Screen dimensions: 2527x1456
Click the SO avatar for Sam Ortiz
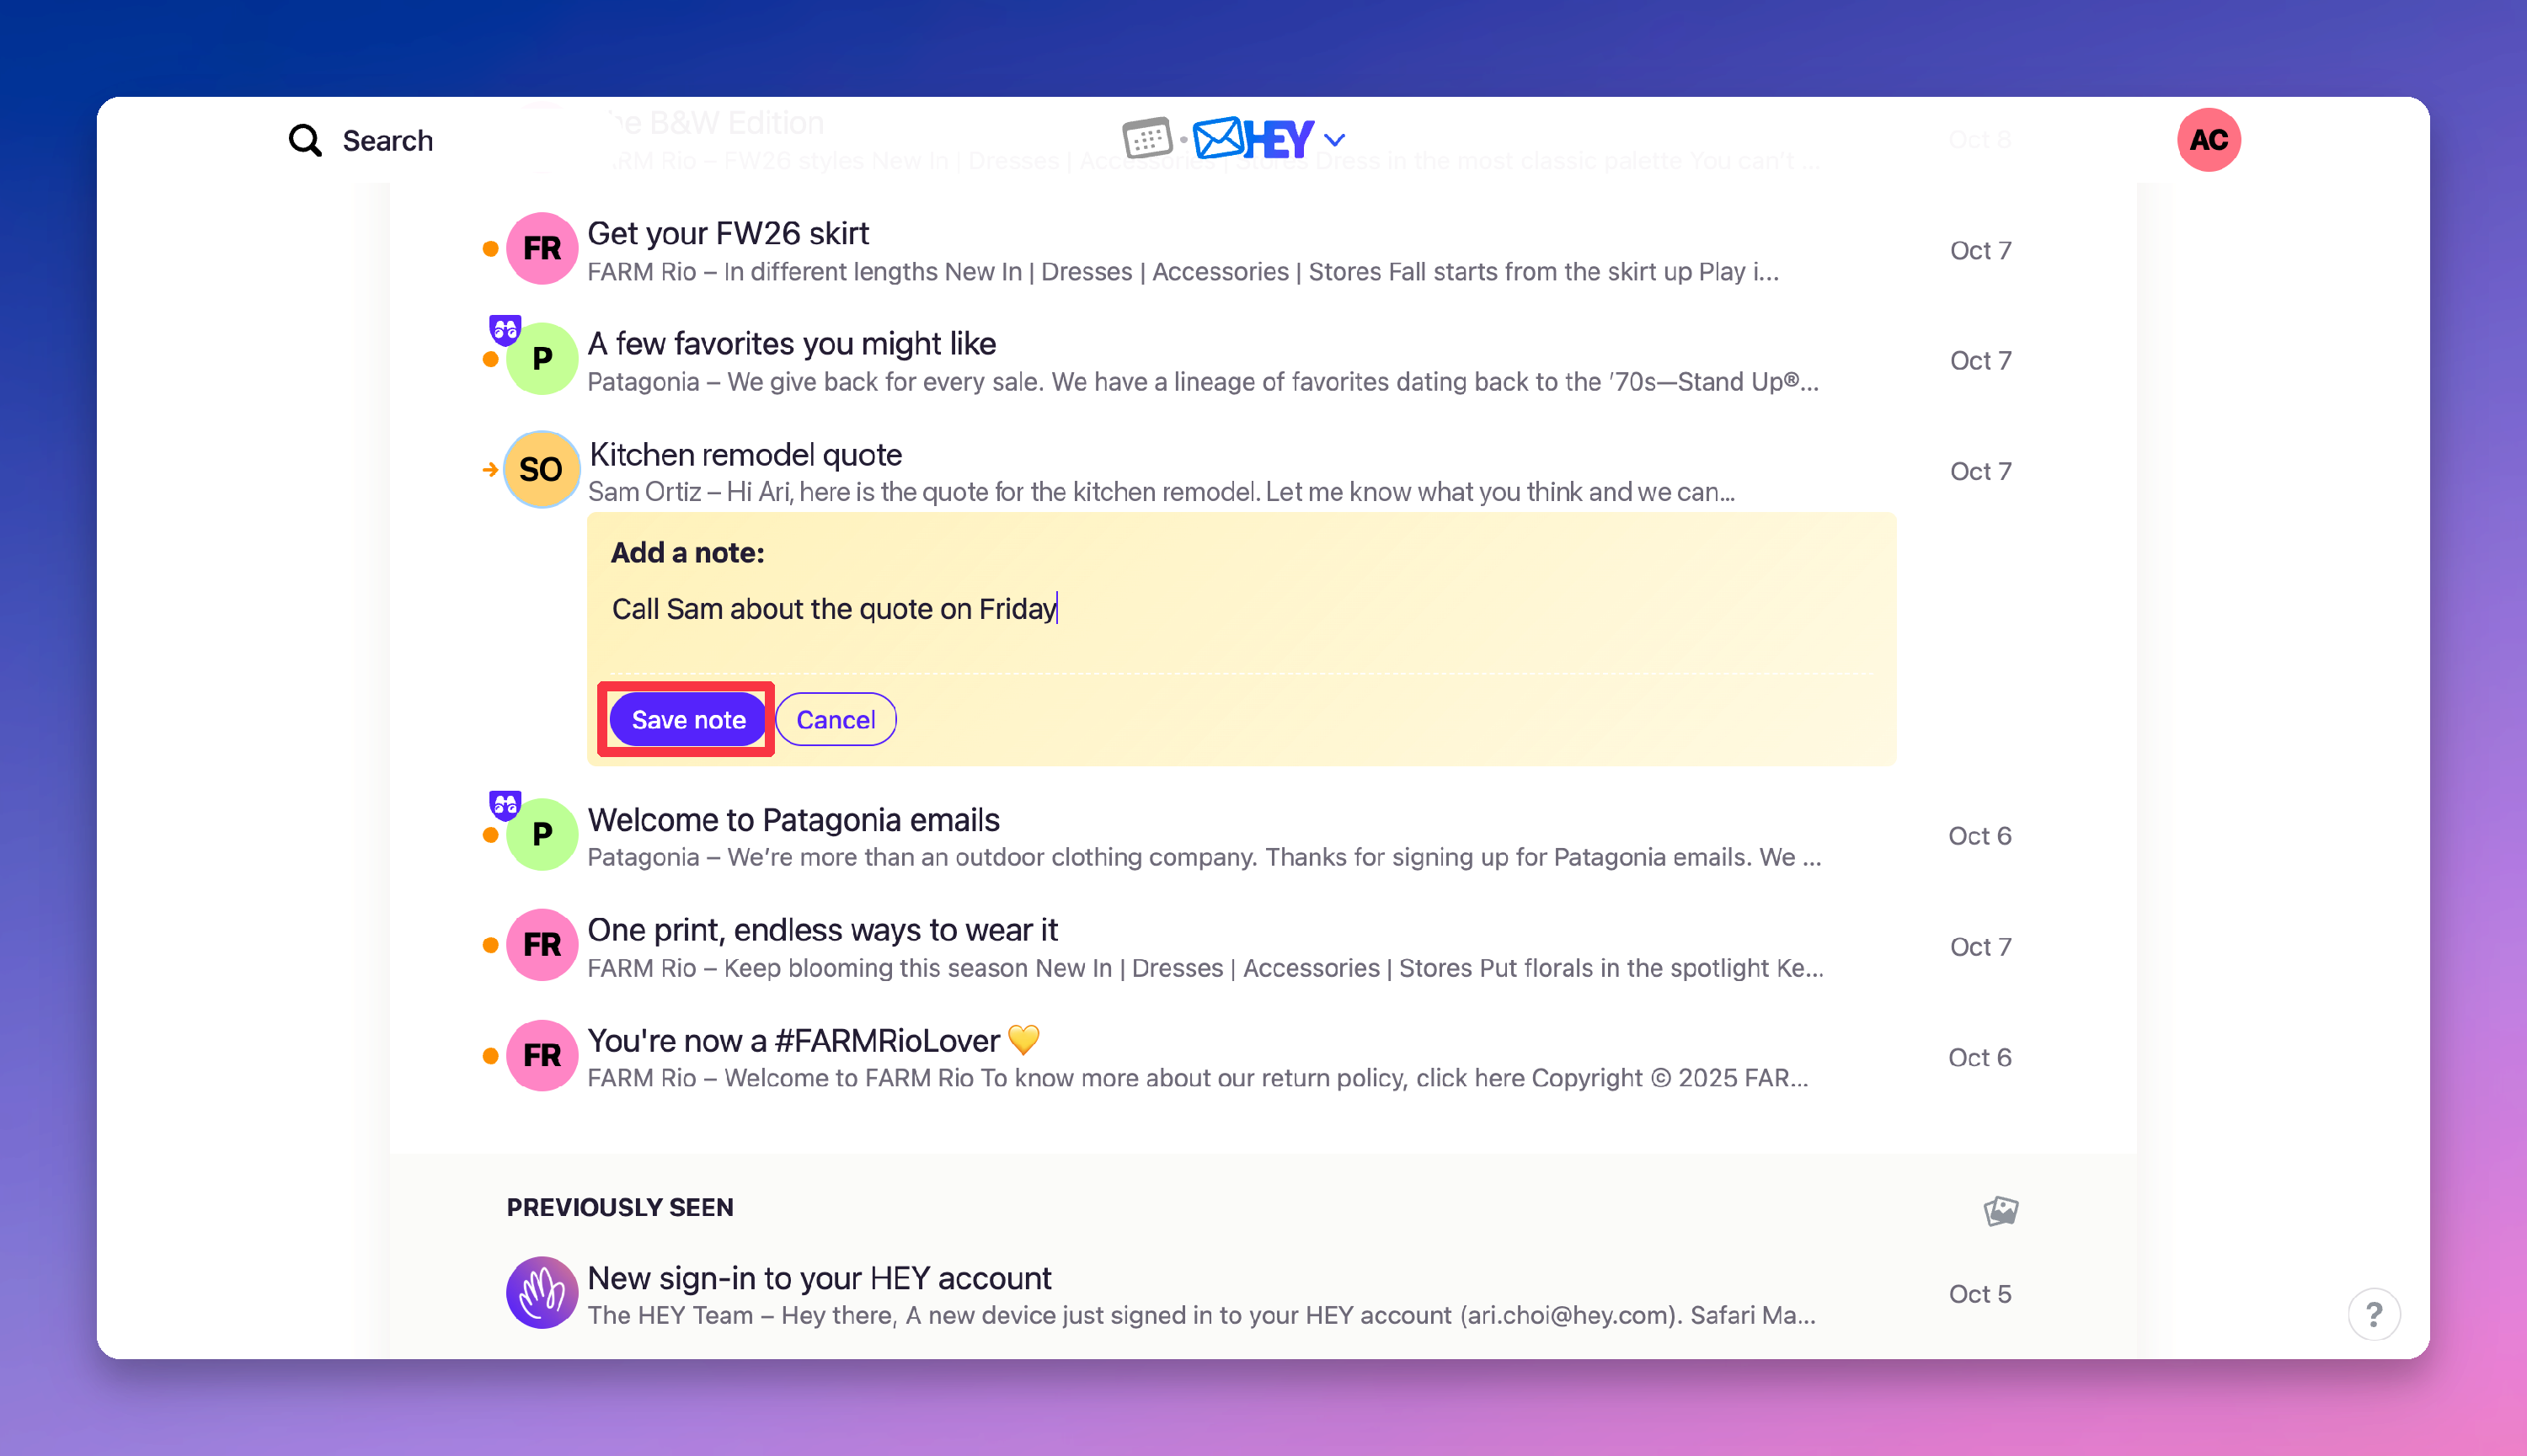(541, 469)
